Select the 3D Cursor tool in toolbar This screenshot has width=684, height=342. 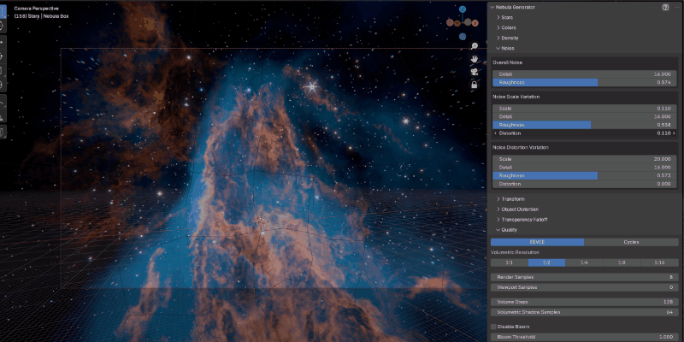click(x=3, y=26)
